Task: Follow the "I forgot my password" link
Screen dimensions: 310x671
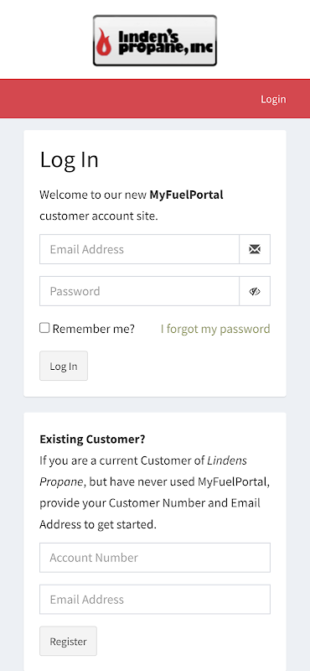Action: pyautogui.click(x=215, y=329)
